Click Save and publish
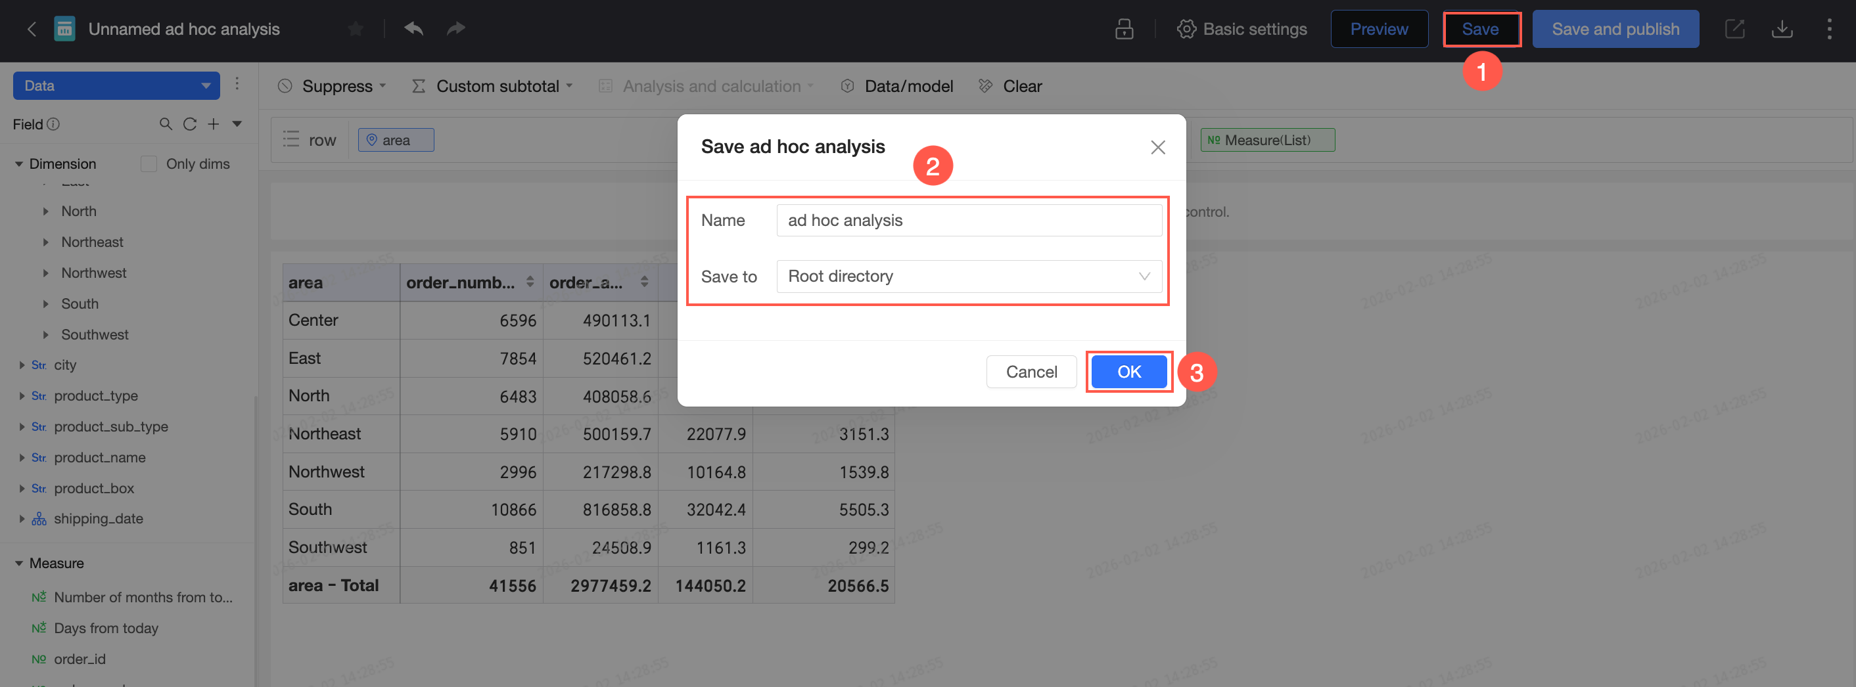This screenshot has width=1856, height=687. (1615, 29)
